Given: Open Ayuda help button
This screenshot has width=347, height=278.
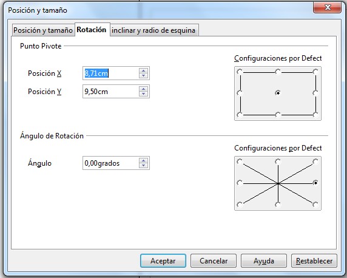Looking at the screenshot, I should tap(264, 261).
